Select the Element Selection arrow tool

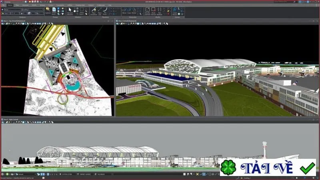(x=70, y=11)
